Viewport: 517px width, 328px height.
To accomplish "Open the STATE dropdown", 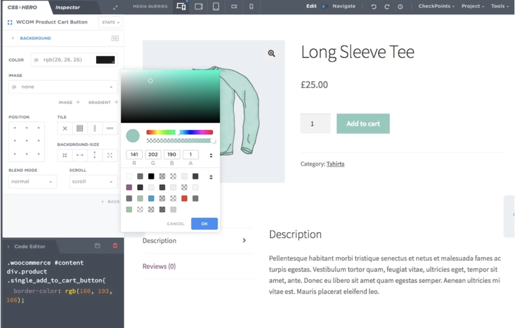I will pos(110,22).
